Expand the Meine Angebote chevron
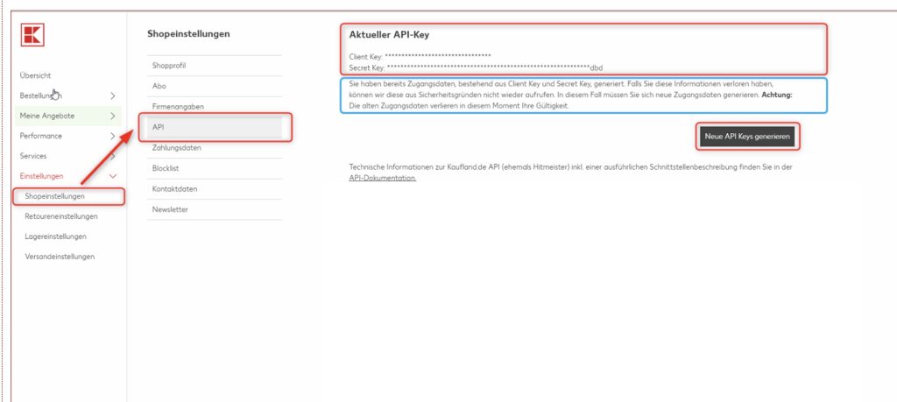The image size is (897, 402). click(x=113, y=116)
